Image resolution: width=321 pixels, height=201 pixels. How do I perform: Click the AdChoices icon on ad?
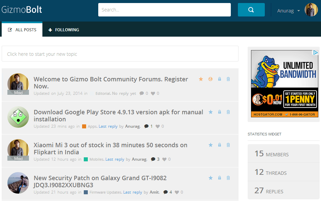316,52
